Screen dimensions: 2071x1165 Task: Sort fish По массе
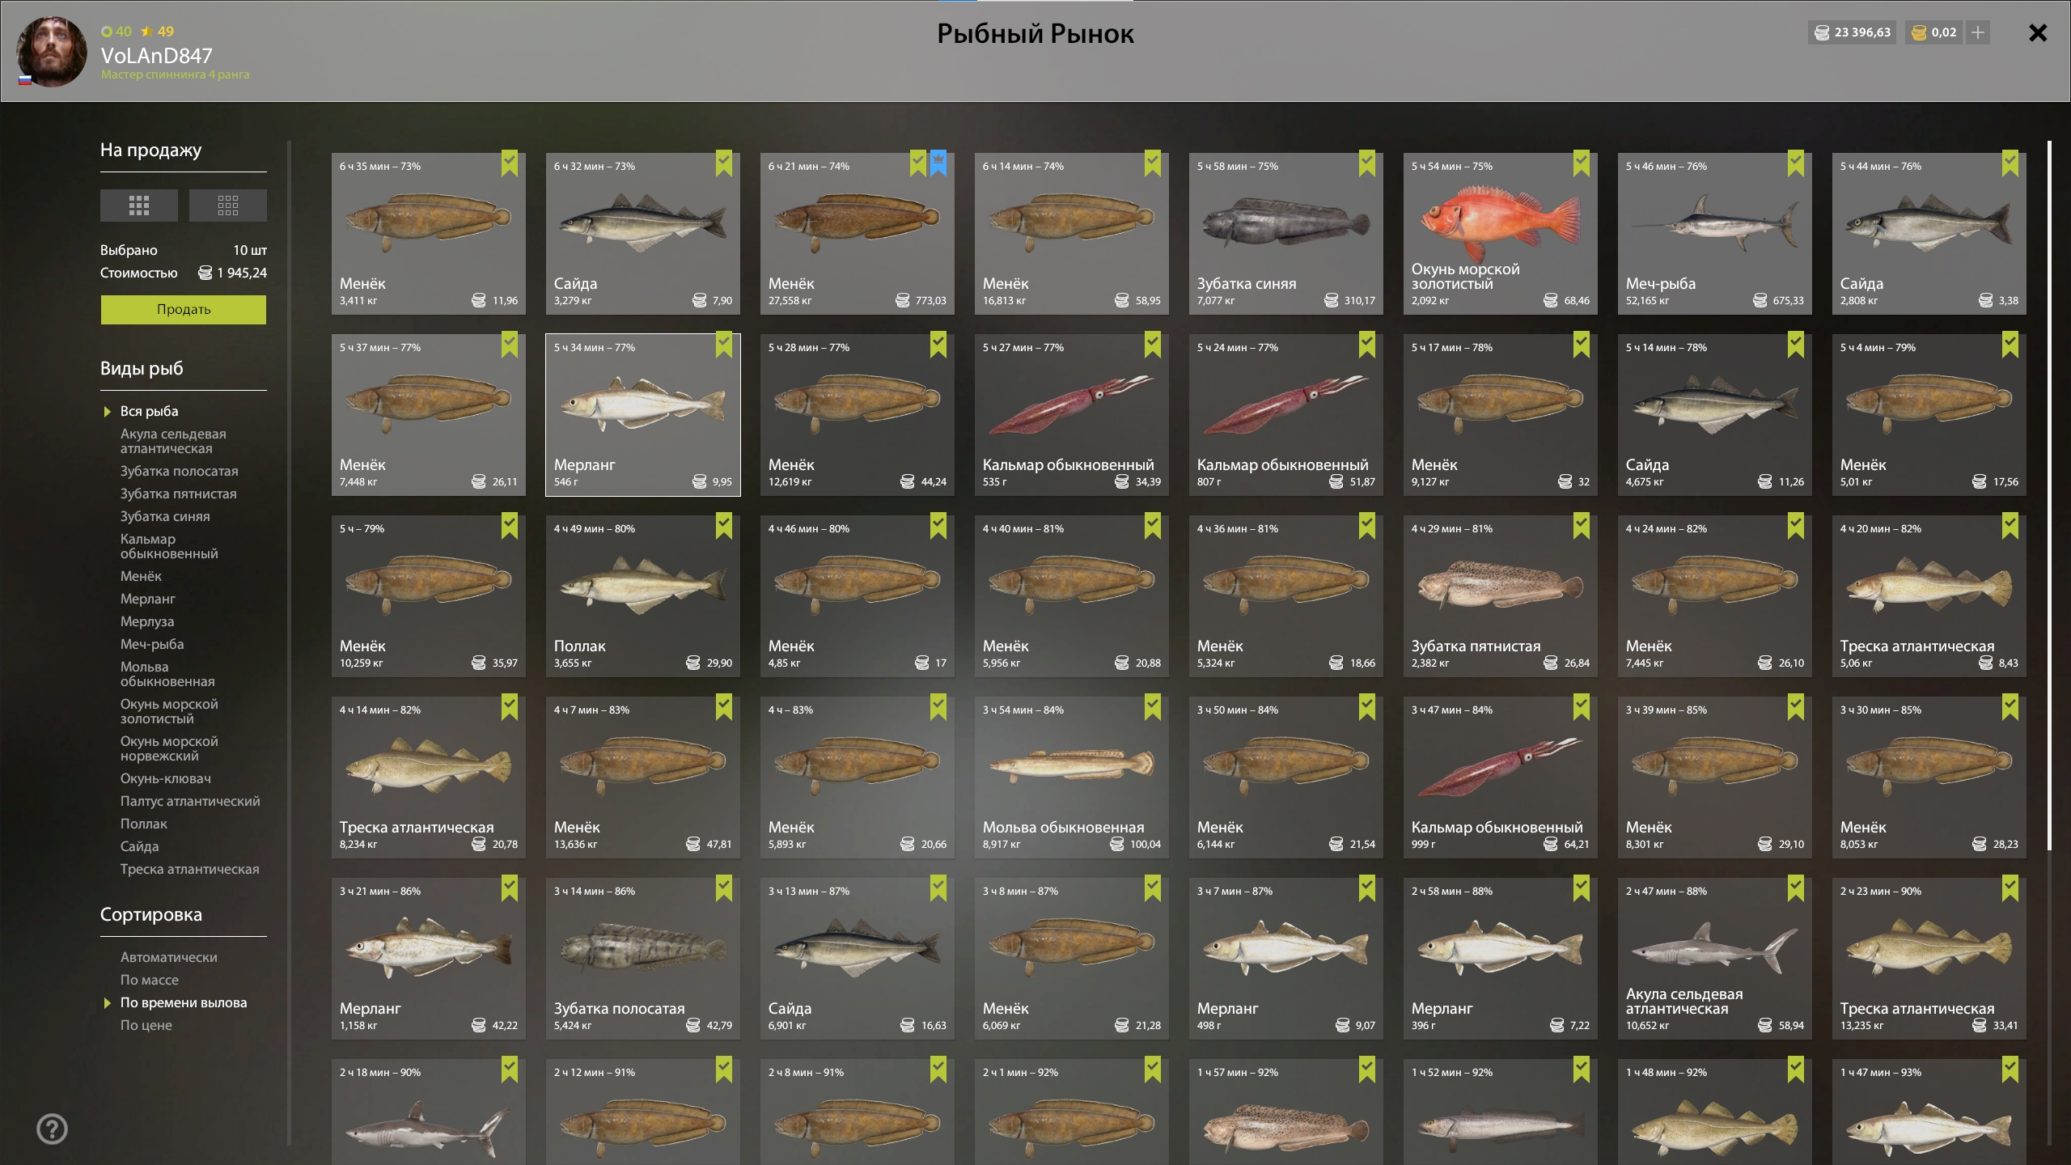click(150, 980)
